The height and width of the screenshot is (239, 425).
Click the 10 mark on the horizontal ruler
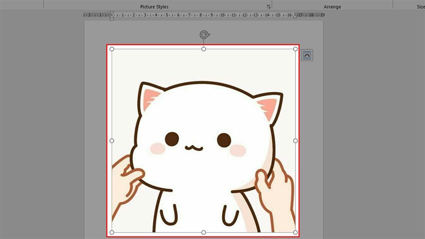click(x=222, y=15)
